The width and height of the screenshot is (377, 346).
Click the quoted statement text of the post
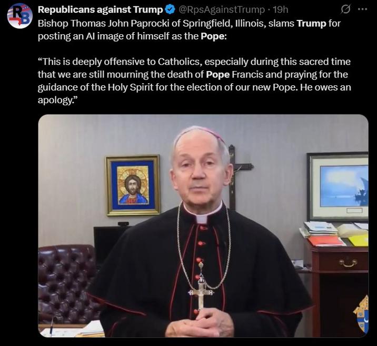[194, 81]
